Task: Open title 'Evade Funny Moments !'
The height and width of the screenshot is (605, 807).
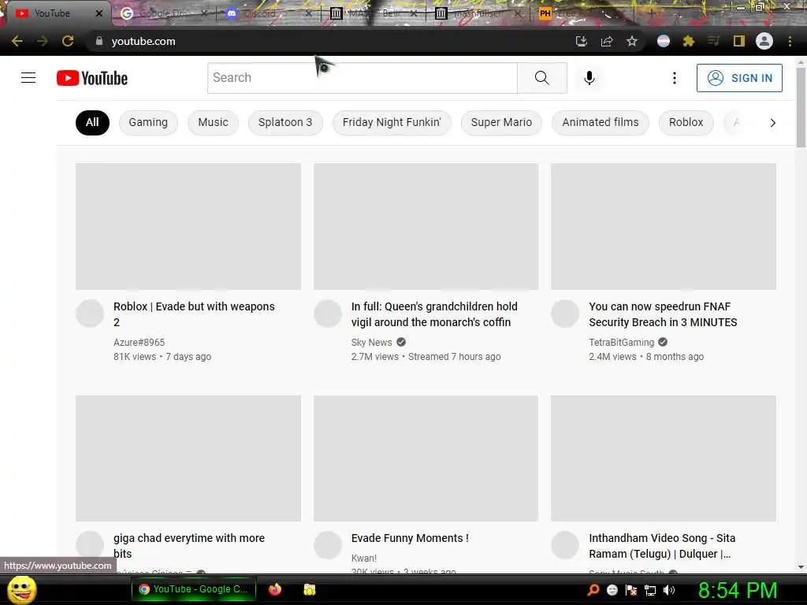Action: 410,538
